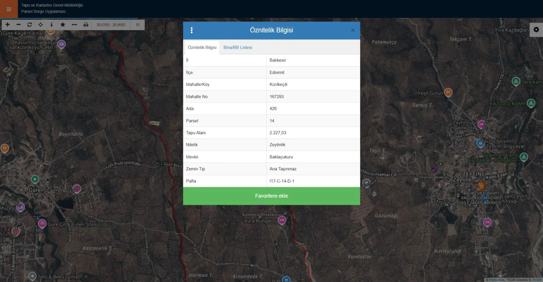The width and height of the screenshot is (543, 282).
Task: Click the Tapu Alanı value 2.227,03
Action: tap(313, 133)
